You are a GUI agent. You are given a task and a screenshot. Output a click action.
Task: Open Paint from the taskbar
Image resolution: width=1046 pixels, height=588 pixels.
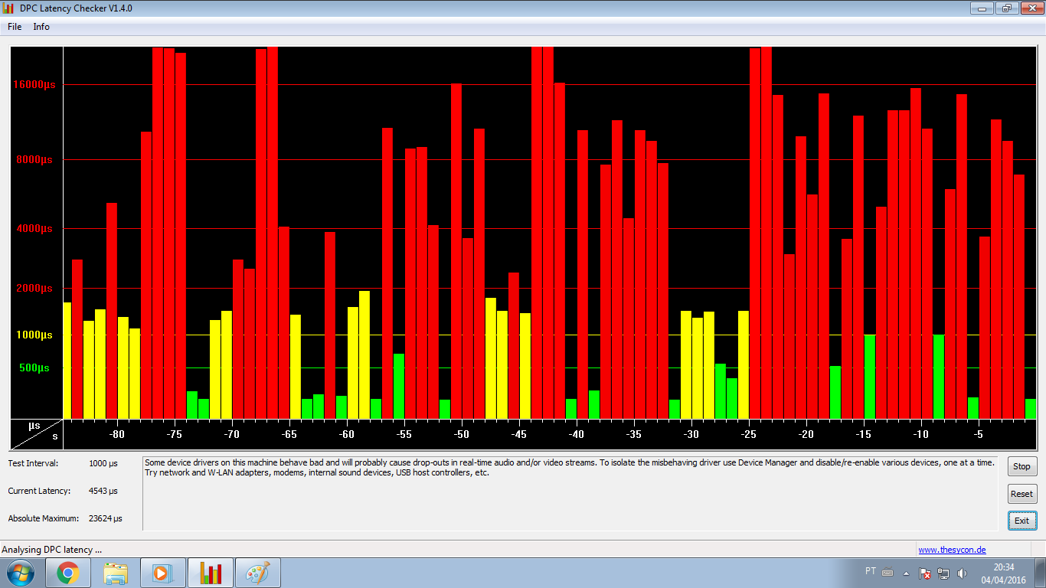[x=258, y=573]
